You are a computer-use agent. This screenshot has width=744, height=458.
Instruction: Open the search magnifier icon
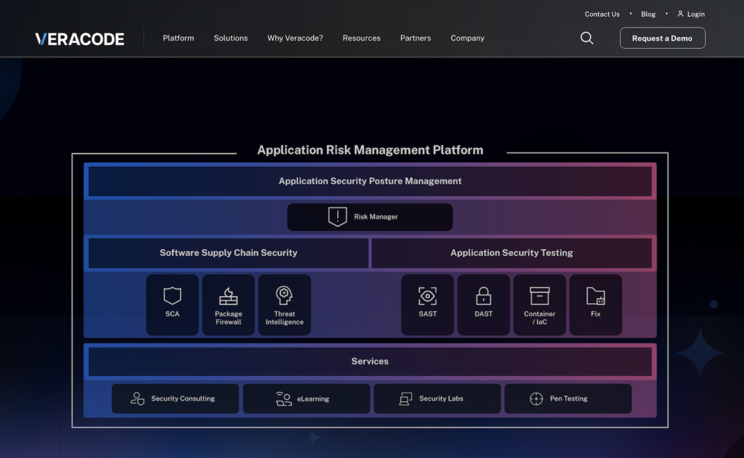[x=587, y=38]
